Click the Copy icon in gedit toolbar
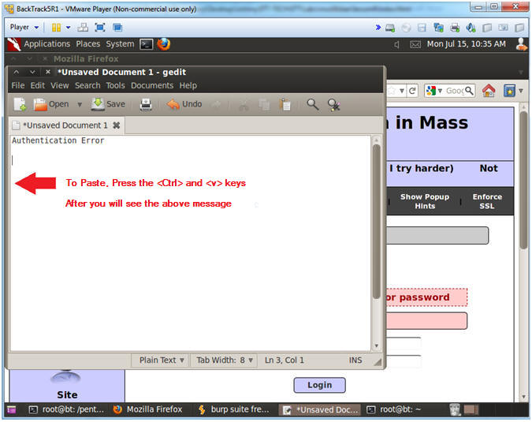 264,105
